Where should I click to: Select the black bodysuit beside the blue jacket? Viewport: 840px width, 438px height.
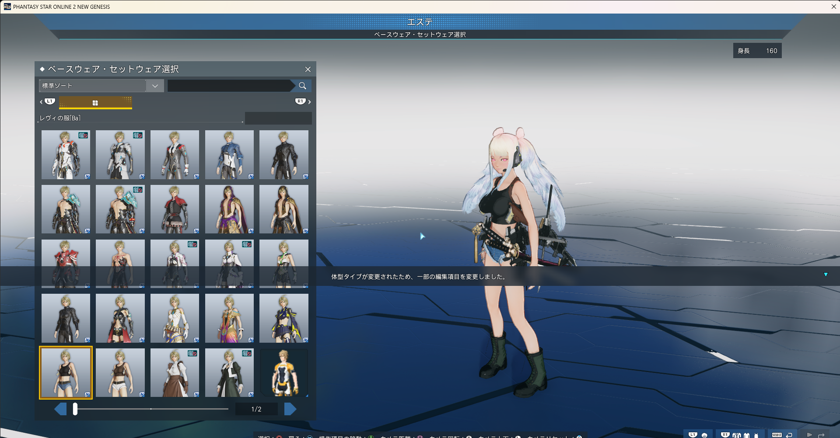(x=284, y=155)
